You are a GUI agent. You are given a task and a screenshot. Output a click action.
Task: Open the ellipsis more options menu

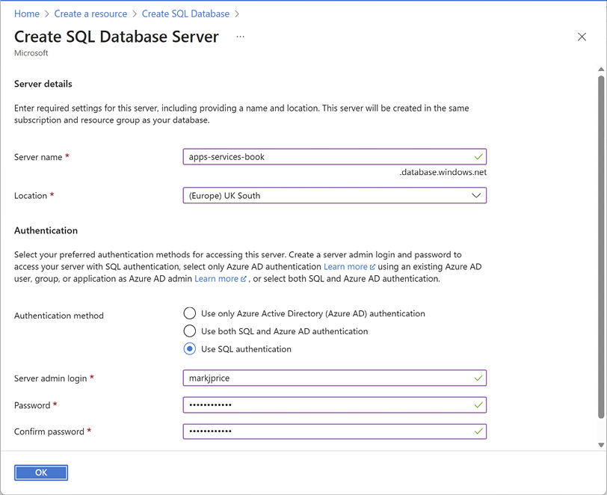[x=240, y=37]
